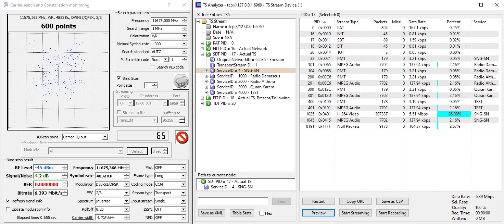504x224 pixels.
Task: Click the TDT PID tree icon
Action: [208, 103]
